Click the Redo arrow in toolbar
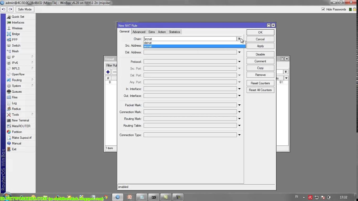 click(10, 9)
